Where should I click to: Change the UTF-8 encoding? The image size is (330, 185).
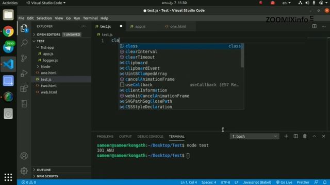tap(225, 182)
